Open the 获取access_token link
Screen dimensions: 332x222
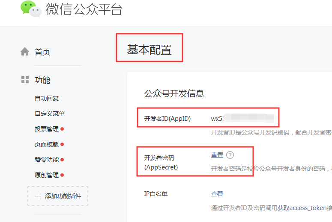(x=302, y=208)
